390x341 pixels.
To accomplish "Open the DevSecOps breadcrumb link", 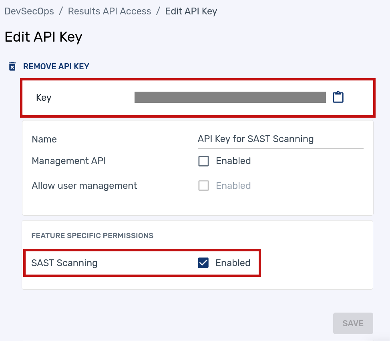I will coord(29,11).
